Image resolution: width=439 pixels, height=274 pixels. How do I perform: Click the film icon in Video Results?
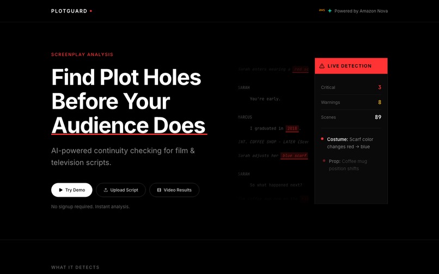[159, 190]
